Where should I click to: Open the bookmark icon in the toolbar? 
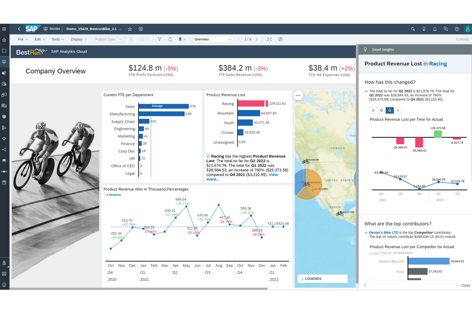pyautogui.click(x=181, y=39)
